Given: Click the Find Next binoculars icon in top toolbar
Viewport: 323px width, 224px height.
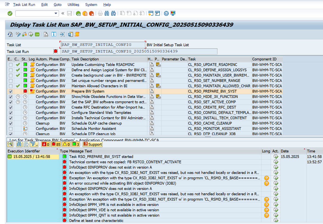Looking at the screenshot, I should click(x=113, y=14).
